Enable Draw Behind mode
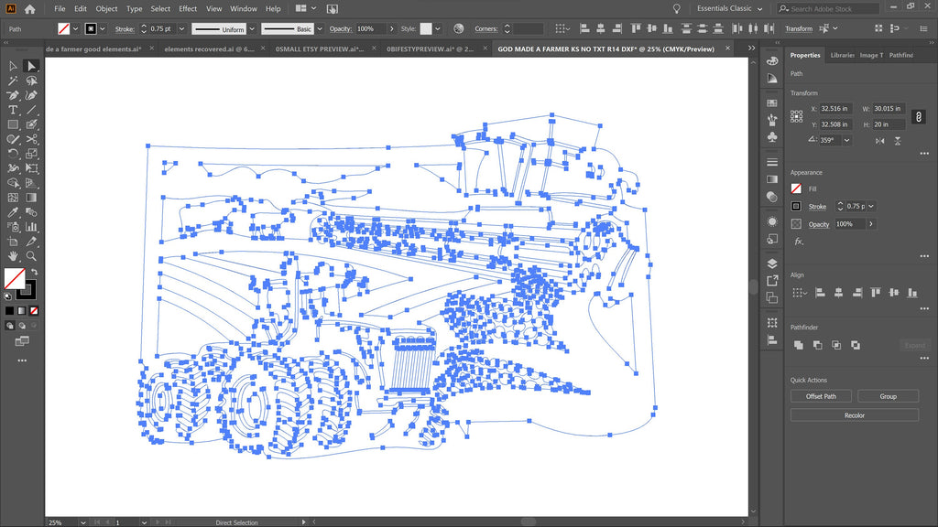Image resolution: width=938 pixels, height=527 pixels. click(22, 326)
